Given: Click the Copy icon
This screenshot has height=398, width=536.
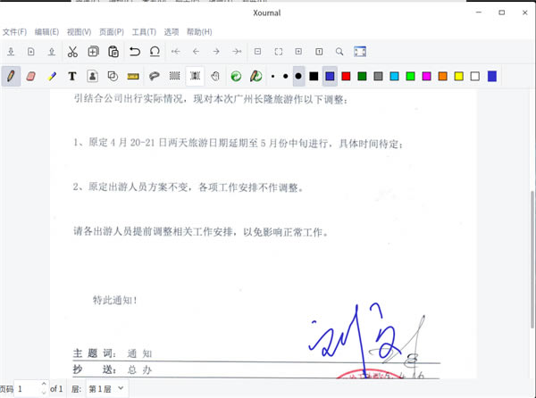Looking at the screenshot, I should tap(93, 52).
